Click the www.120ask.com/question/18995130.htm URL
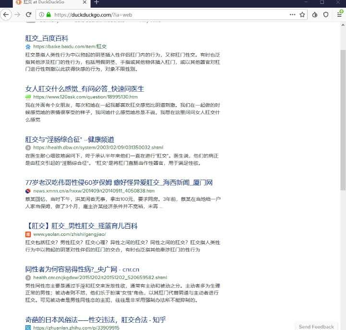 tap(86, 97)
